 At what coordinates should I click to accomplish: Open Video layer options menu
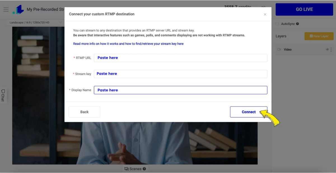click(x=331, y=49)
